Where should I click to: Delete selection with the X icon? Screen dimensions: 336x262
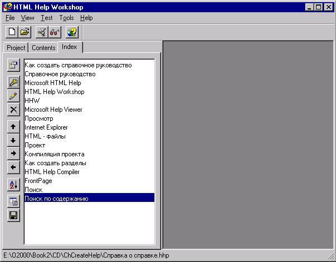[13, 110]
